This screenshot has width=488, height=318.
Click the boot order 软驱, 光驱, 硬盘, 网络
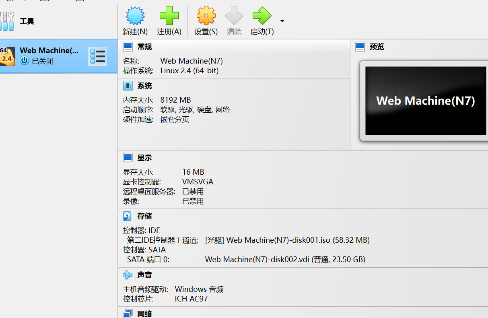[195, 110]
